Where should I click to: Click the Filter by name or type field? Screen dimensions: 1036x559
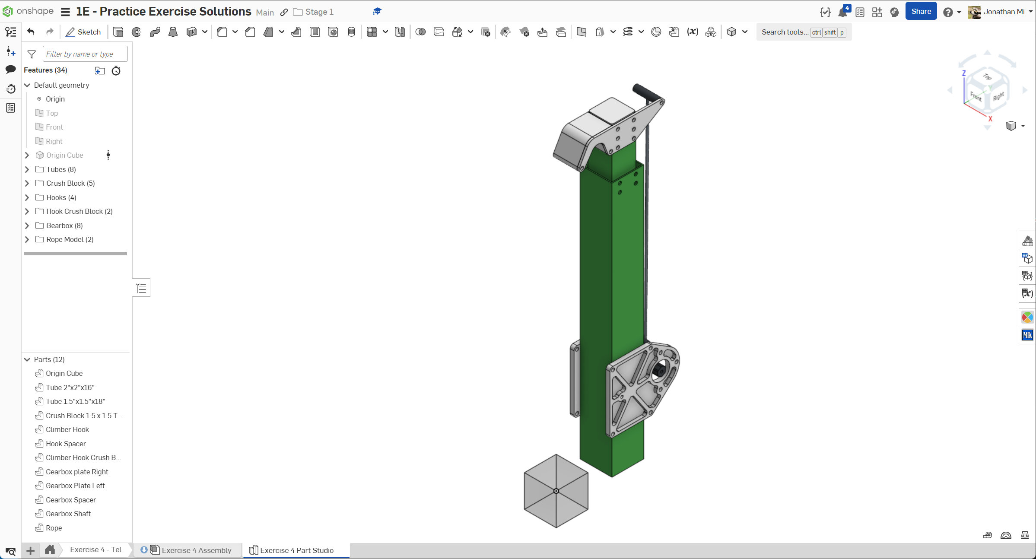point(85,54)
